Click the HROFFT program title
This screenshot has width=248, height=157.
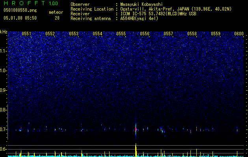(x=24, y=3)
